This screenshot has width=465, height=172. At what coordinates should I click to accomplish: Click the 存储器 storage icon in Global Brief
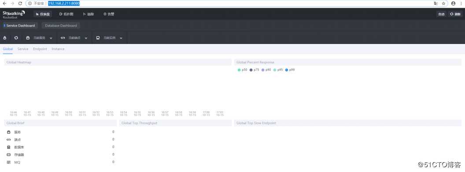pyautogui.click(x=9, y=154)
